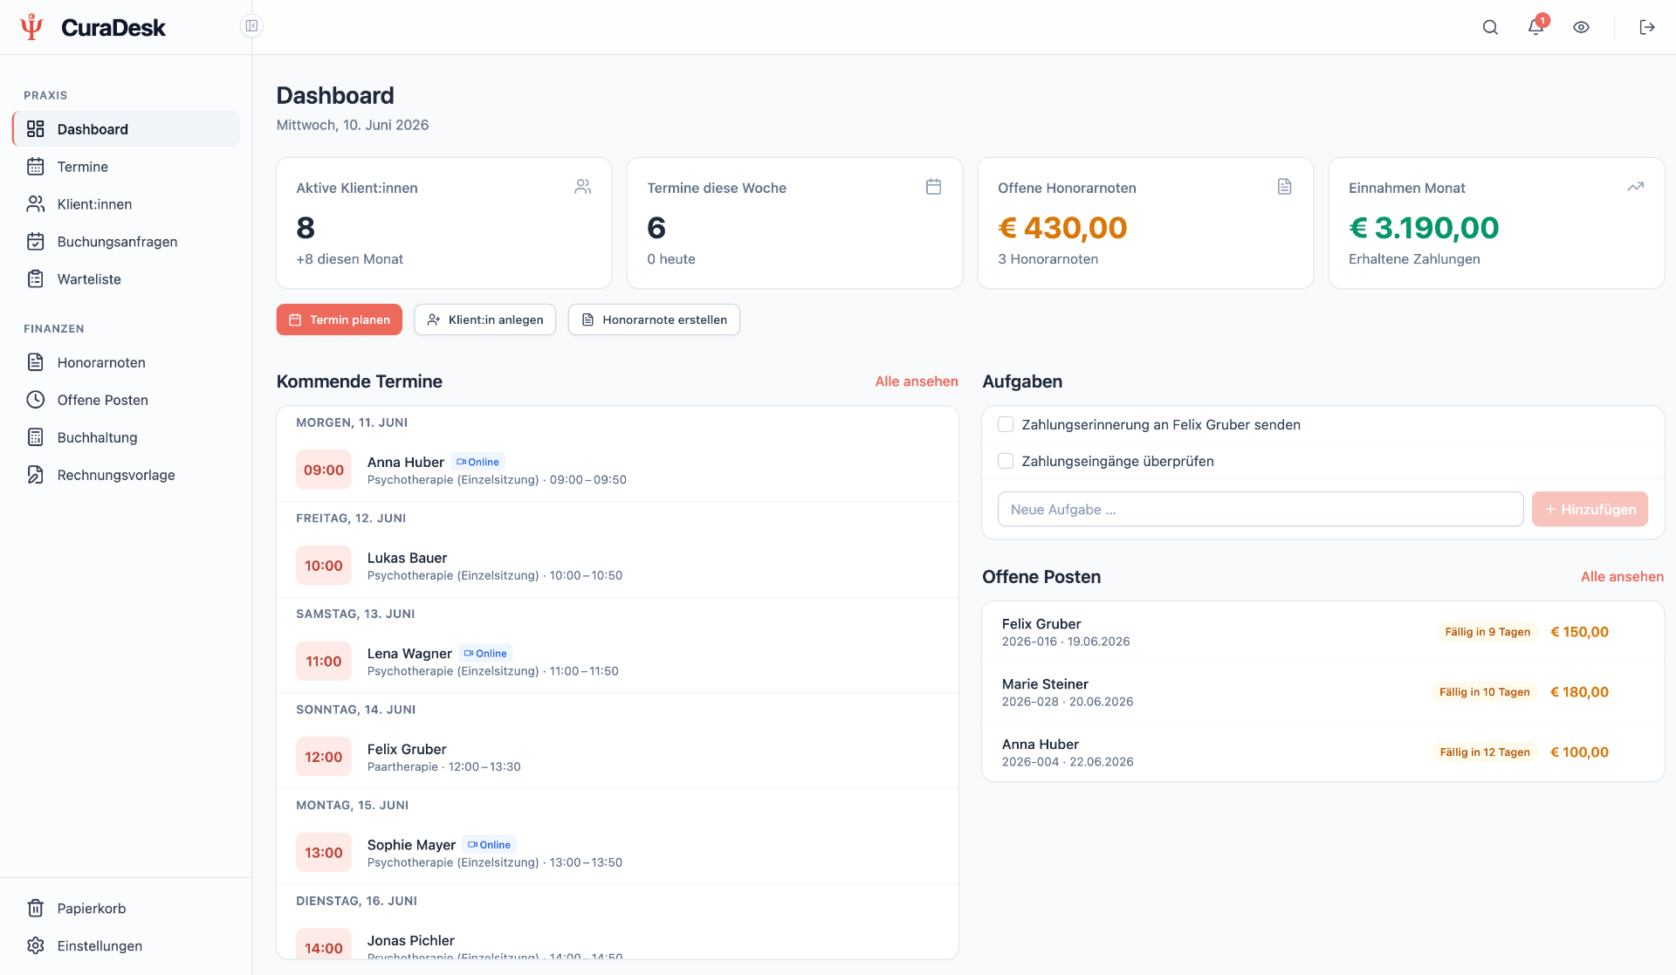Click the Honorarnoten document icon in sidebar
1676x975 pixels.
[36, 362]
